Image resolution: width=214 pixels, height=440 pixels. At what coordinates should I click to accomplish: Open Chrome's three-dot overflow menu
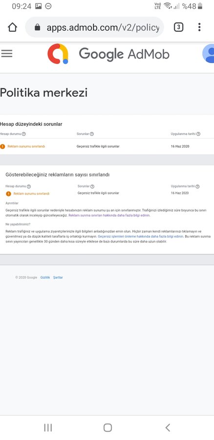point(199,27)
